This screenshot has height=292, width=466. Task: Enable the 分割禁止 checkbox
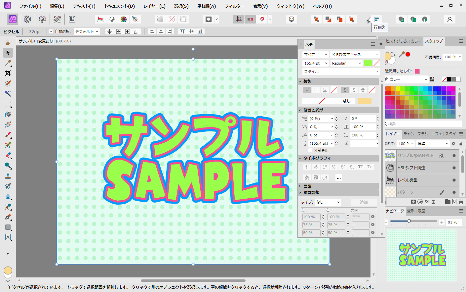(310, 150)
